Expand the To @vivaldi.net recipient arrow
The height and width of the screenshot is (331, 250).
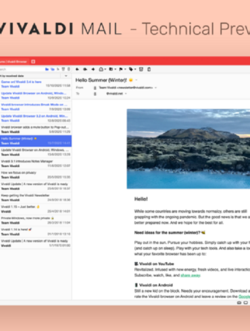[126, 94]
